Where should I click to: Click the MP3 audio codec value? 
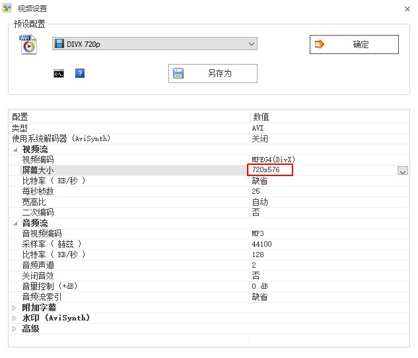(258, 233)
